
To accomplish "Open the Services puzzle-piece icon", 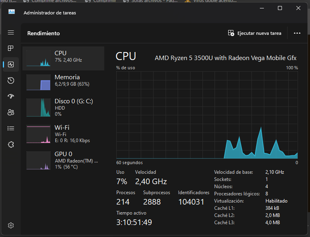I will [x=11, y=145].
